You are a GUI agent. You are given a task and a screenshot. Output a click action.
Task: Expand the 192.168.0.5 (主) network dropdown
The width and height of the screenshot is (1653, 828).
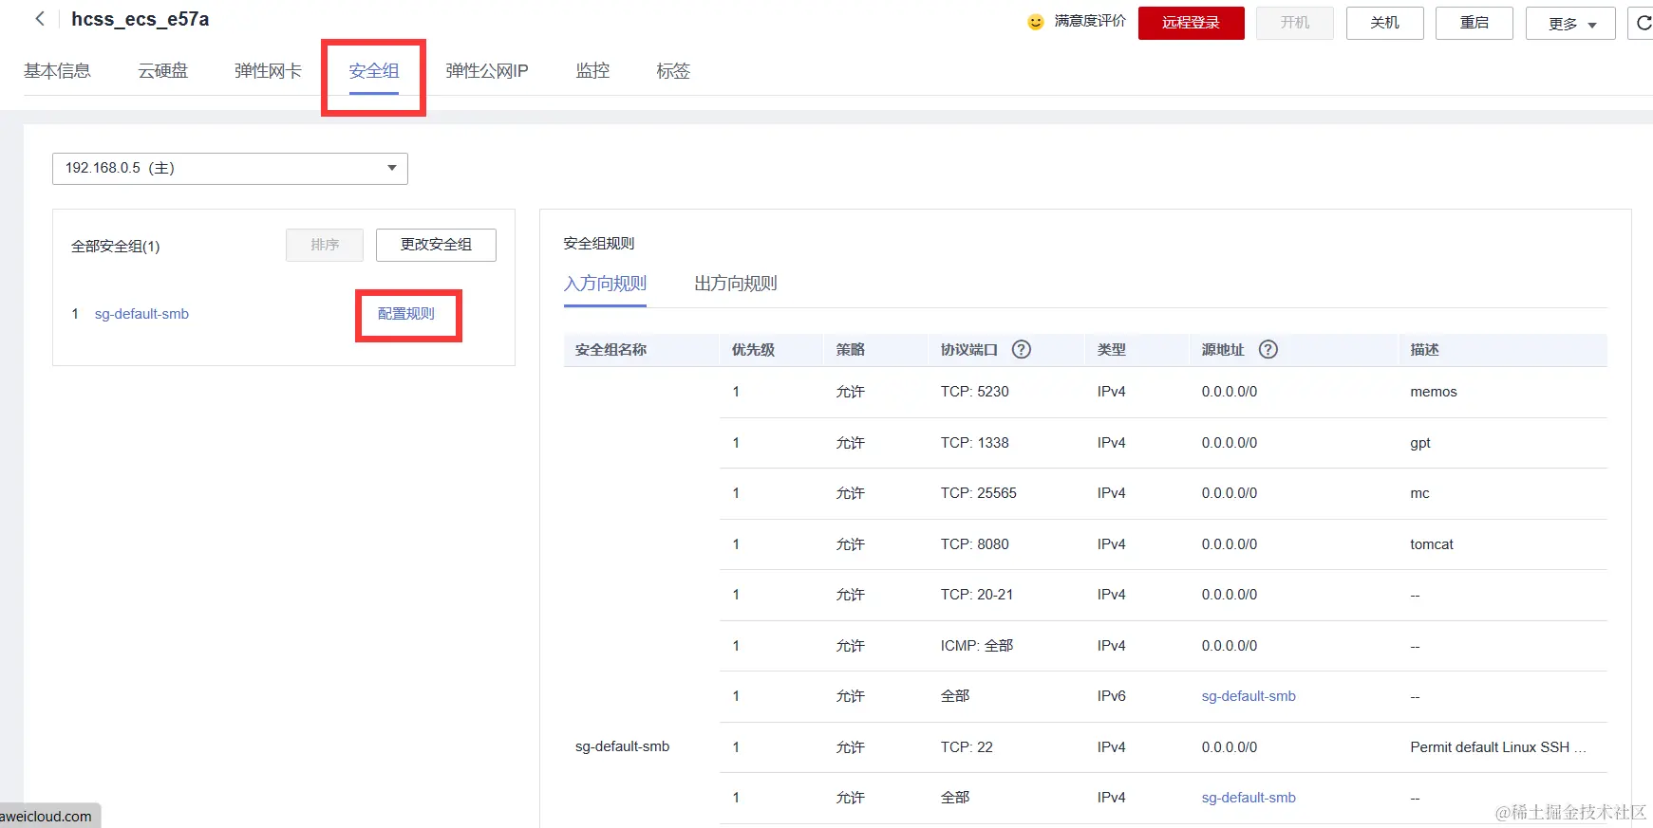point(230,168)
